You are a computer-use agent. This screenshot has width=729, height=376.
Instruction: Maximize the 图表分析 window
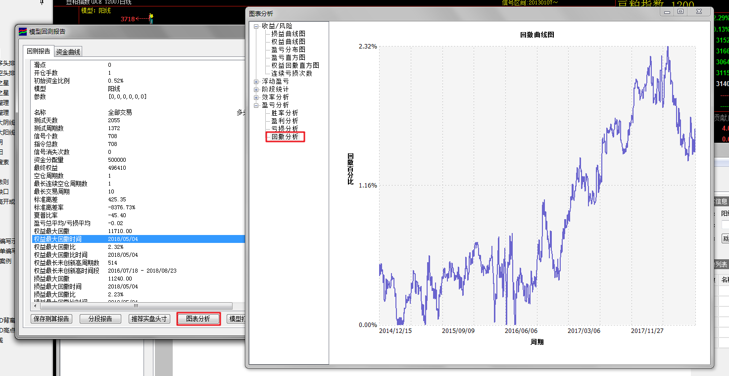click(x=681, y=11)
